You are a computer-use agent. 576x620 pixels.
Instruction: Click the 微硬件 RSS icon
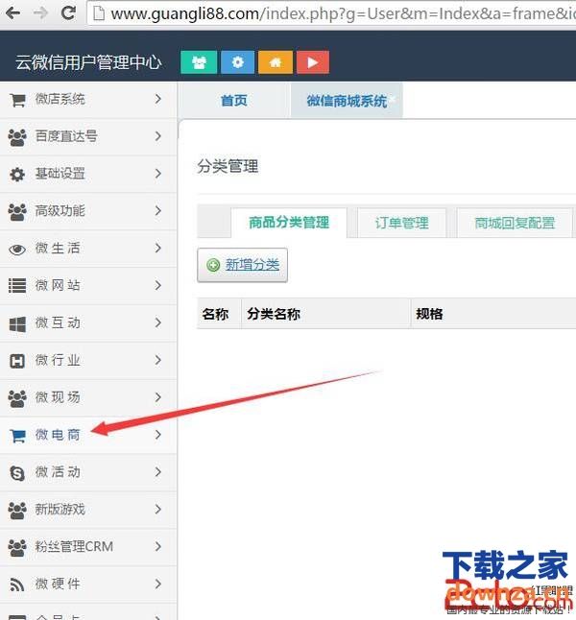17,584
